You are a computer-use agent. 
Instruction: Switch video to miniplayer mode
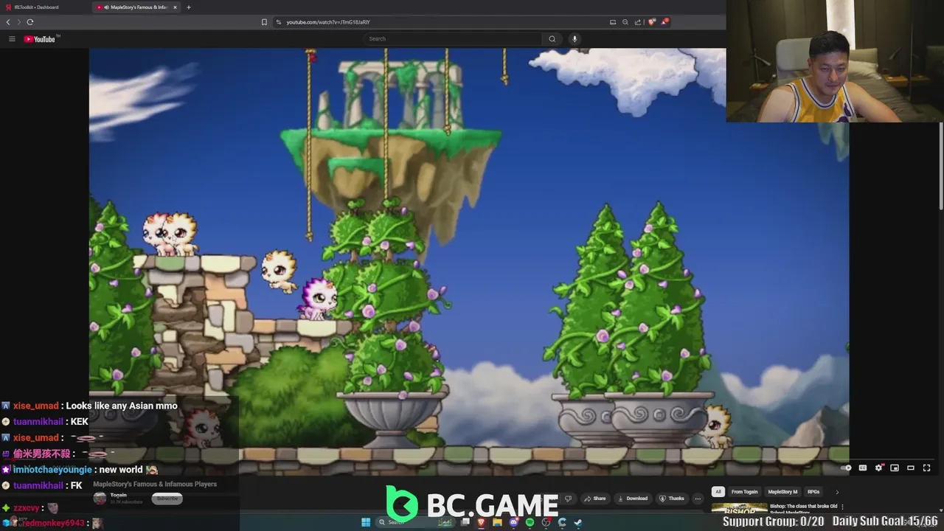(x=895, y=468)
